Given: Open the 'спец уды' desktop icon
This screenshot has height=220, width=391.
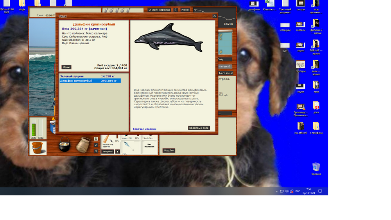Looking at the screenshot, I should coord(285,27).
